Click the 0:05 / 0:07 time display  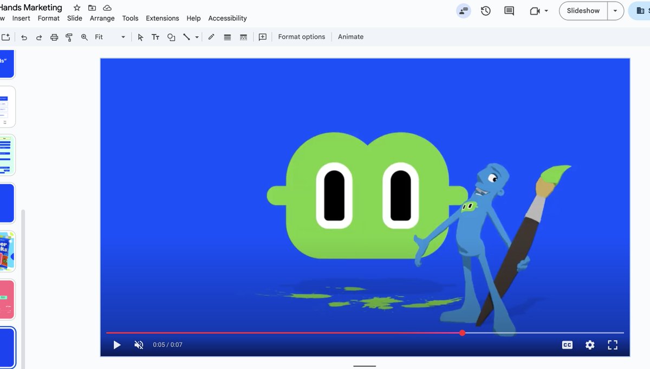pos(167,345)
